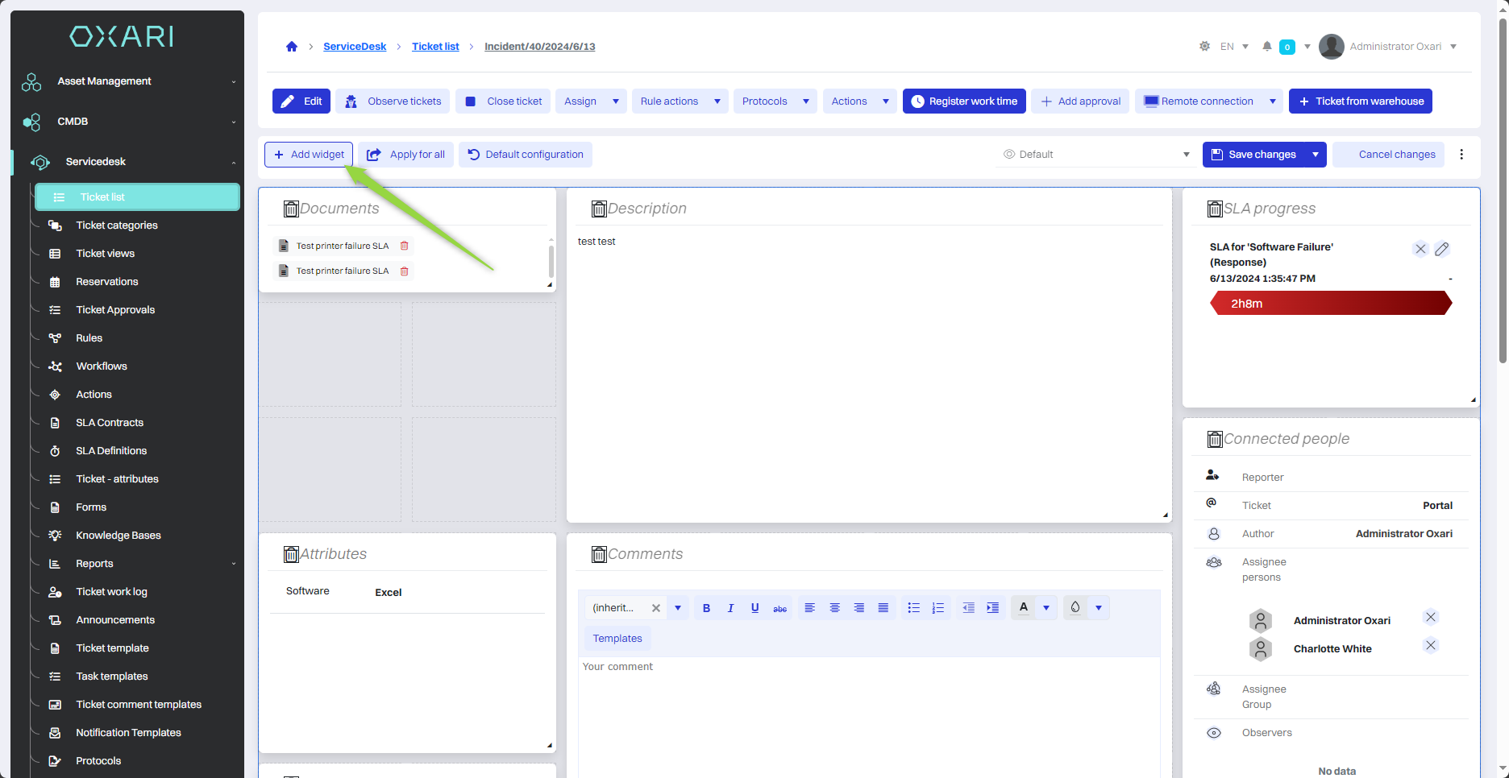Screen dimensions: 1509x778
Task: Follow the ServiceDesk breadcrumb link
Action: (x=355, y=47)
